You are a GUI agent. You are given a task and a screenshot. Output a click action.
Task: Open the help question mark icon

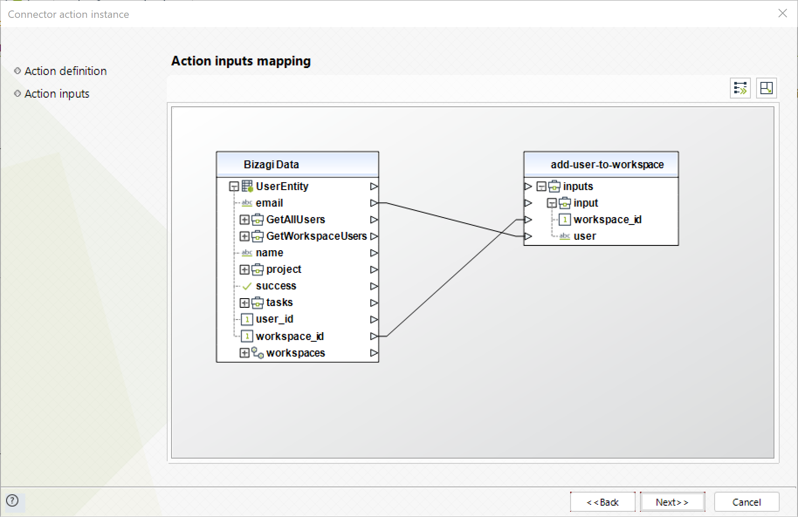click(x=13, y=500)
